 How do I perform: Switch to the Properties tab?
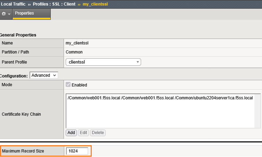(32, 14)
